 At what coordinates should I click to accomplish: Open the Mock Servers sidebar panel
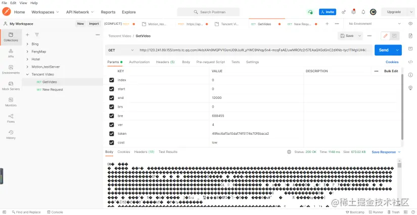(x=11, y=86)
